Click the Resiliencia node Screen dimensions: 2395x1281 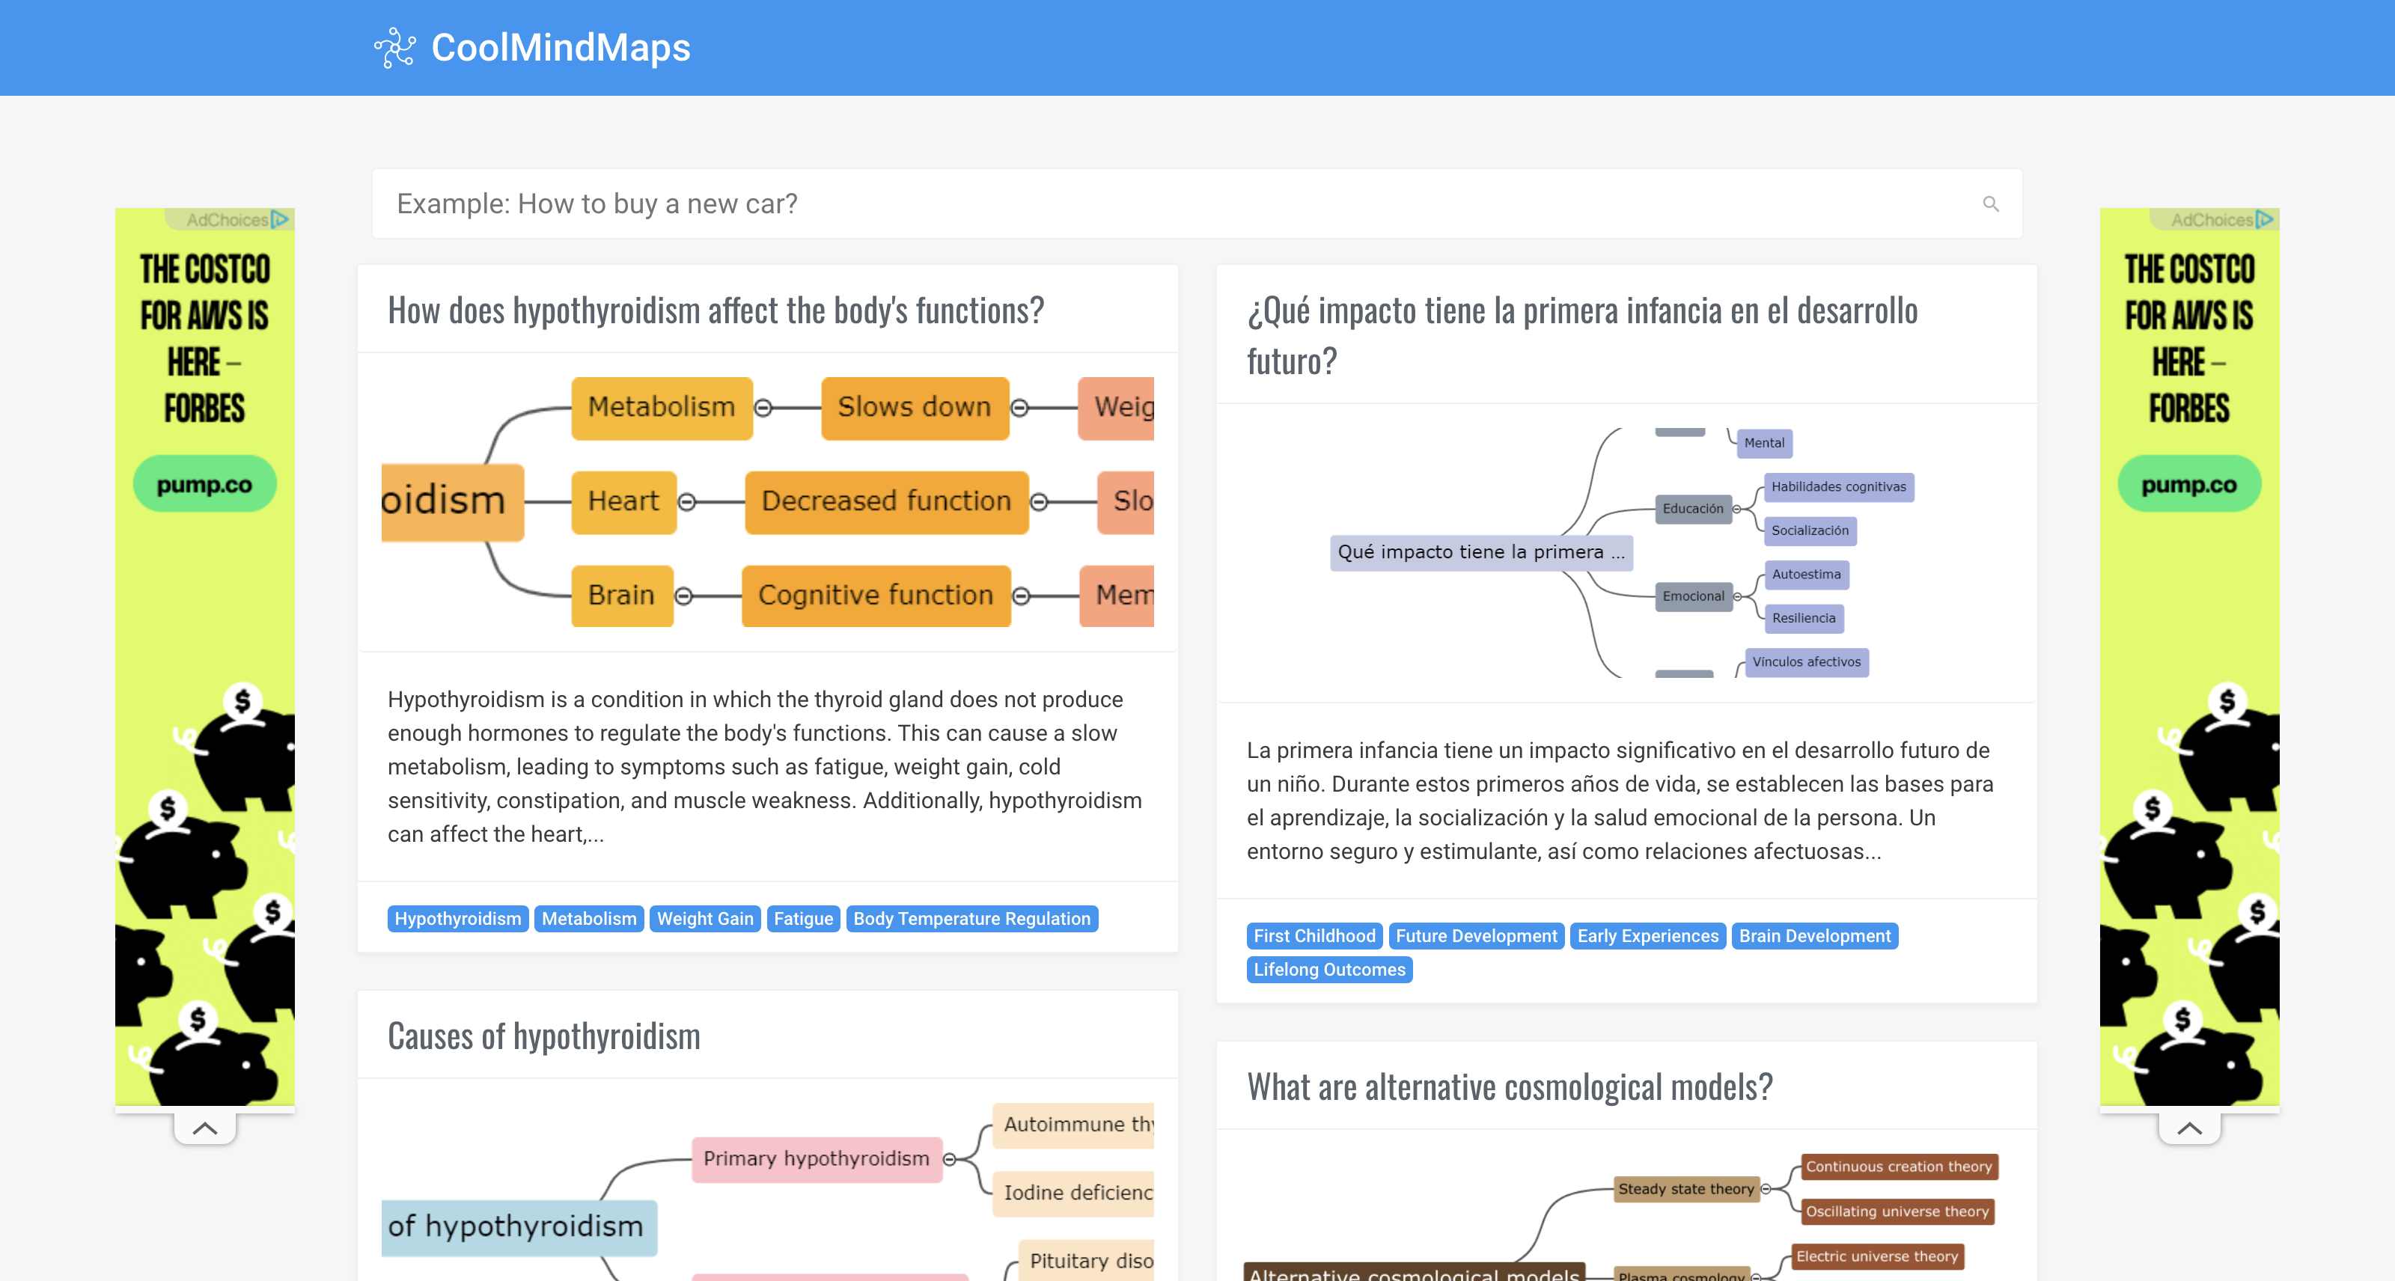1803,618
